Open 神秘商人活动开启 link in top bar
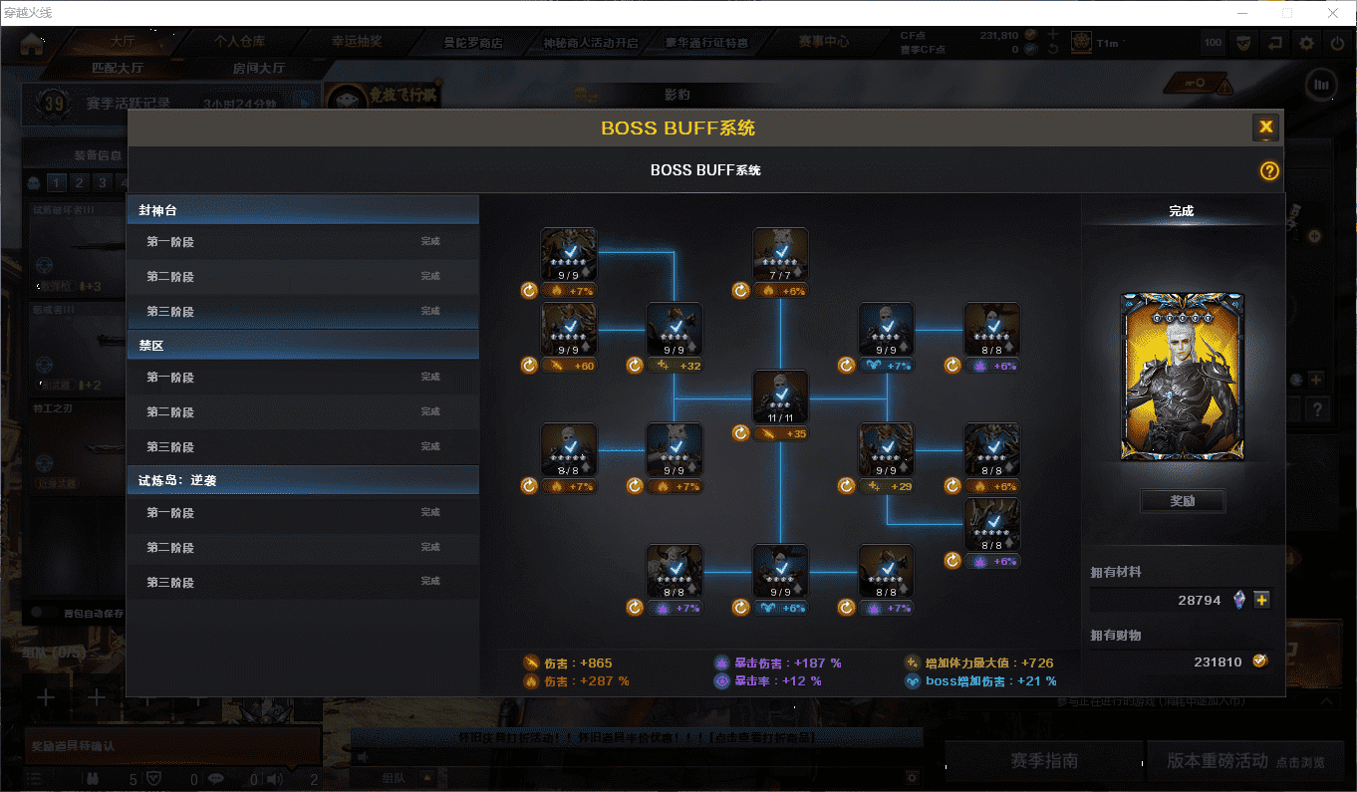The image size is (1357, 792). click(591, 43)
